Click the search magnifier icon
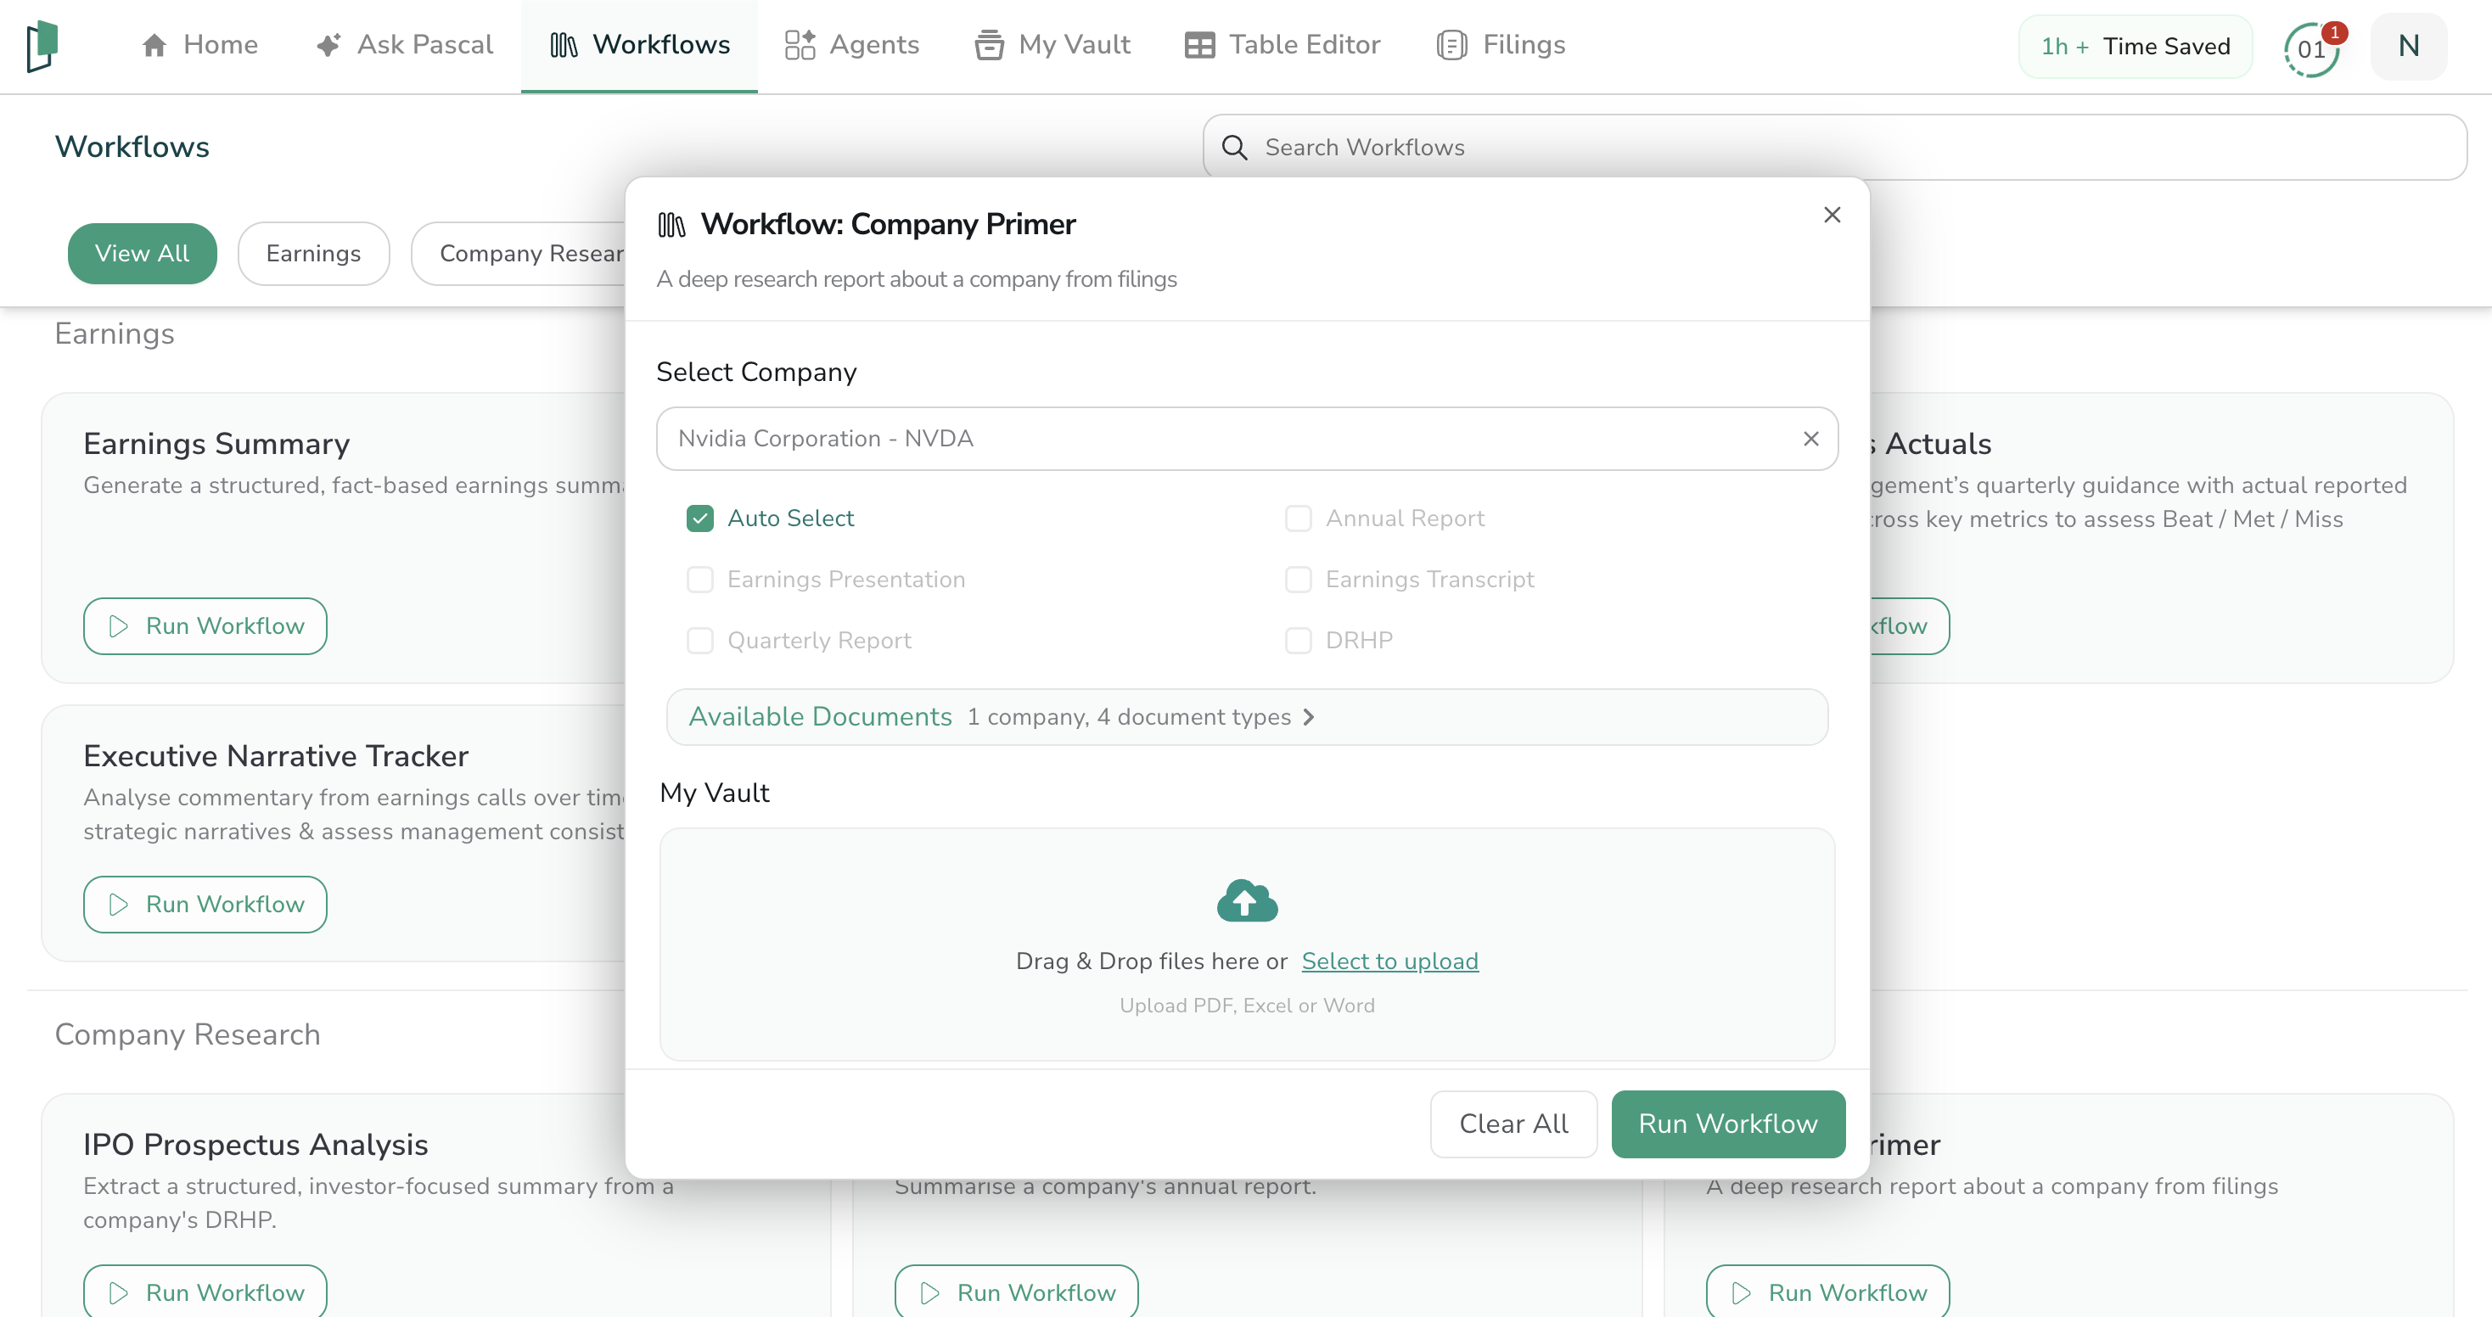This screenshot has width=2492, height=1317. pos(1234,147)
